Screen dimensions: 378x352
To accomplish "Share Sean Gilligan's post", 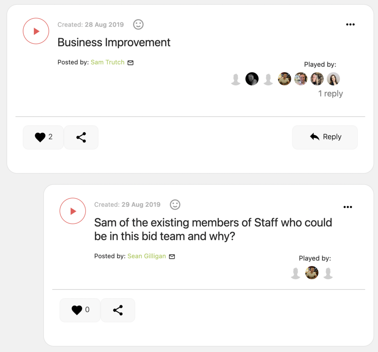I will [117, 310].
